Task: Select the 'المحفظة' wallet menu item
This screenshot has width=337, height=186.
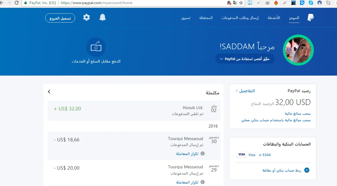Action: pos(206,18)
